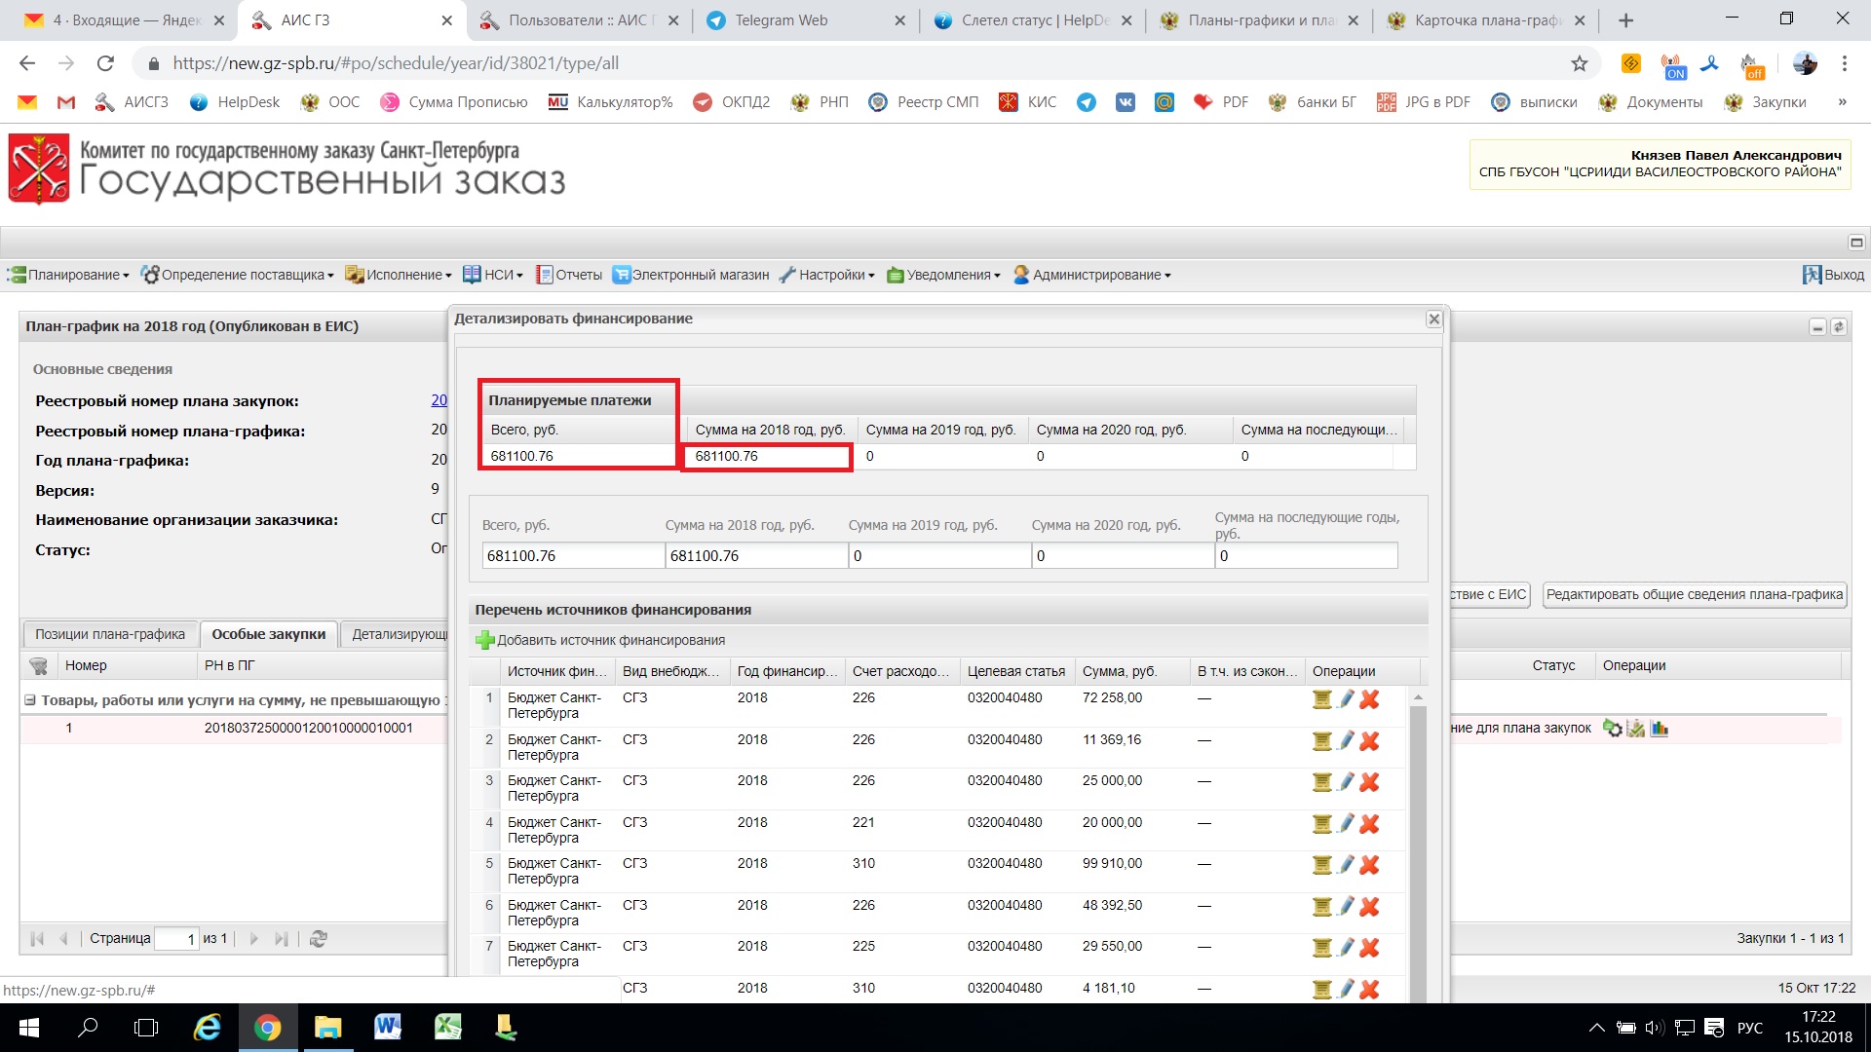Click green plus add funding source icon

click(x=484, y=640)
